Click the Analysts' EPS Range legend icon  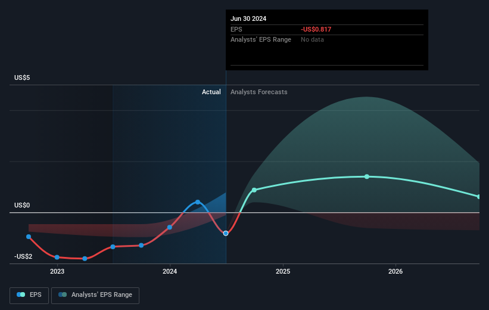point(63,294)
